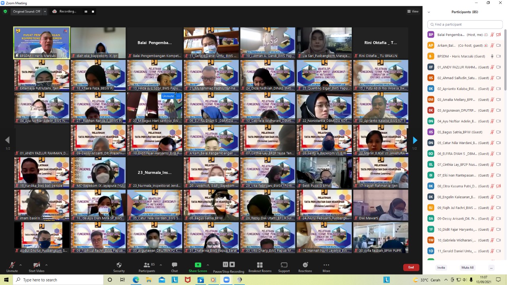Open Windows Start menu
The width and height of the screenshot is (507, 285).
tap(6, 280)
